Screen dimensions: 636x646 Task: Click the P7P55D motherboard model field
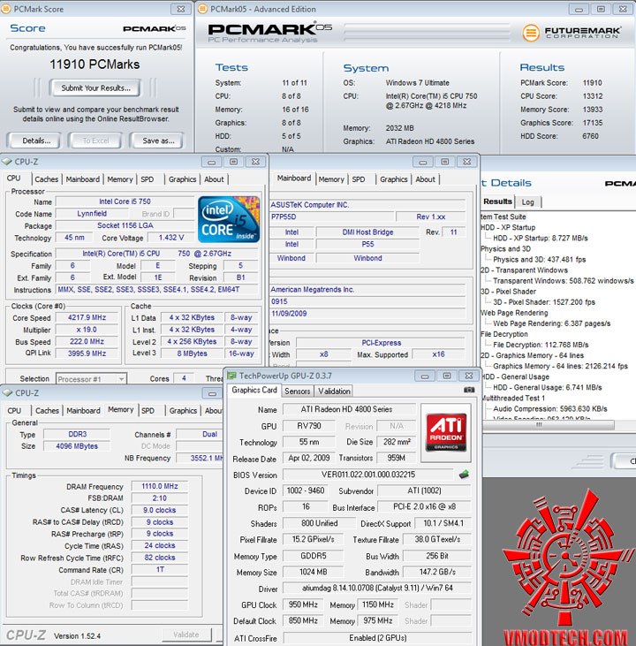pyautogui.click(x=330, y=217)
